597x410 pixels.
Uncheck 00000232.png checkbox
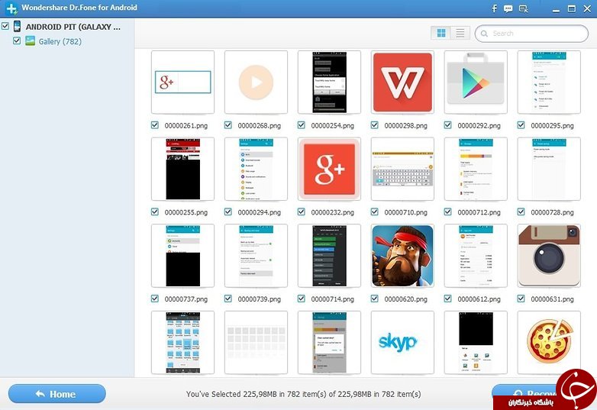301,211
